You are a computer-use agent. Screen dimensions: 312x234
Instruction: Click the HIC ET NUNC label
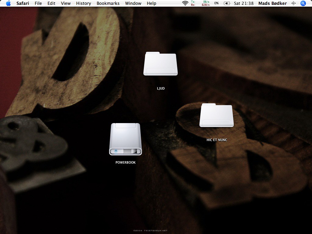click(217, 140)
